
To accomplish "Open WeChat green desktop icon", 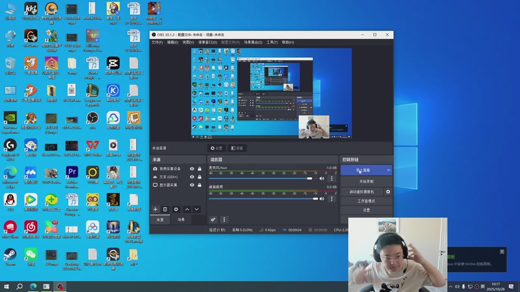I will pos(31,257).
